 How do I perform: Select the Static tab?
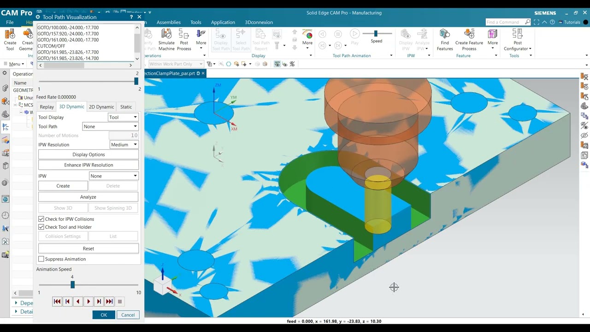(x=126, y=107)
